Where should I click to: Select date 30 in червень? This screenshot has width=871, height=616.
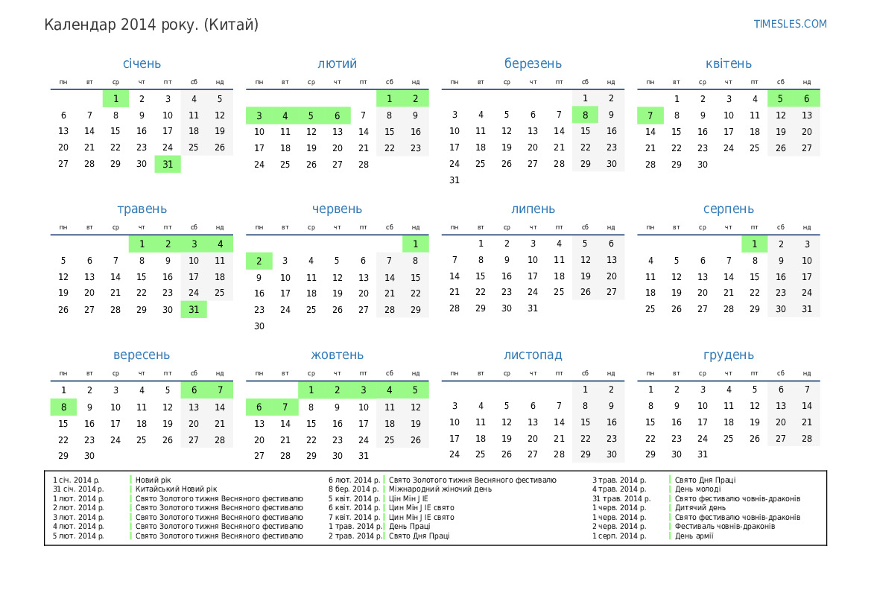pyautogui.click(x=259, y=326)
